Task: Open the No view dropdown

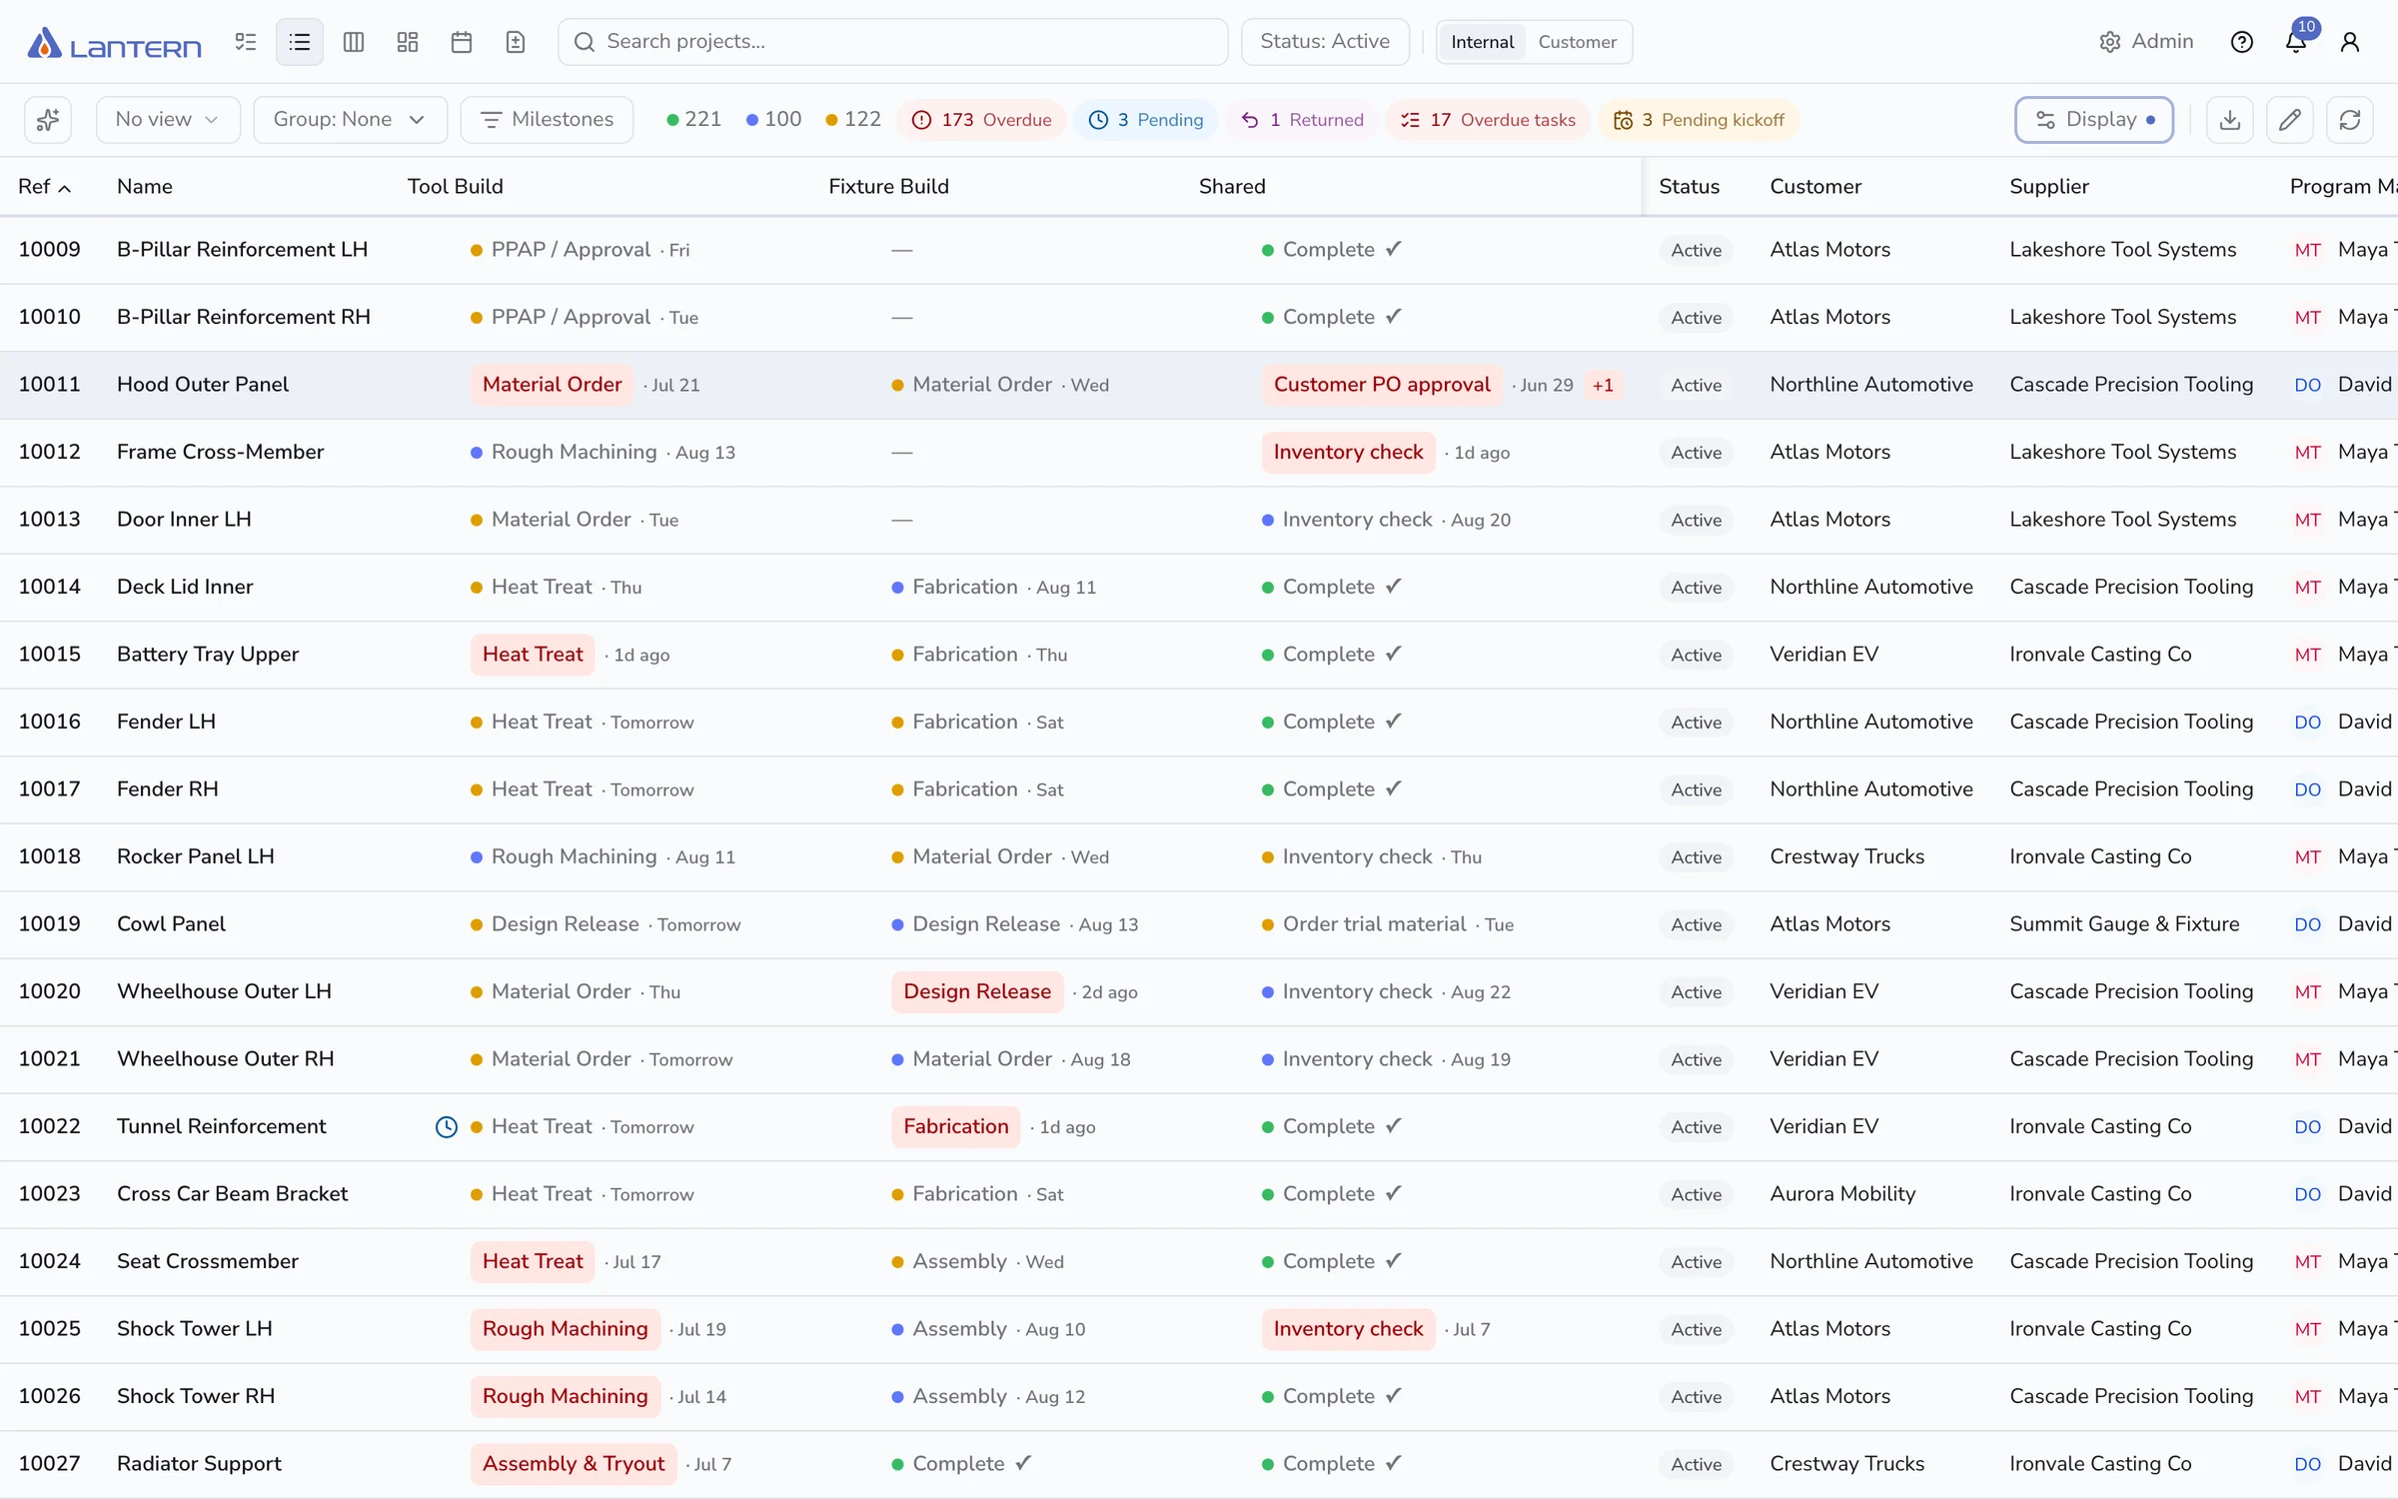Action: tap(168, 120)
